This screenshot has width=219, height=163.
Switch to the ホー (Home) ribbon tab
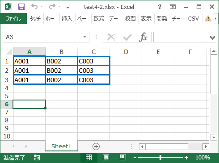50,19
